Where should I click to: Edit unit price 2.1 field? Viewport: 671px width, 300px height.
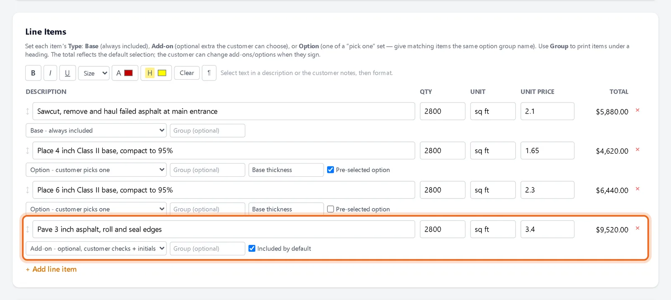[547, 111]
